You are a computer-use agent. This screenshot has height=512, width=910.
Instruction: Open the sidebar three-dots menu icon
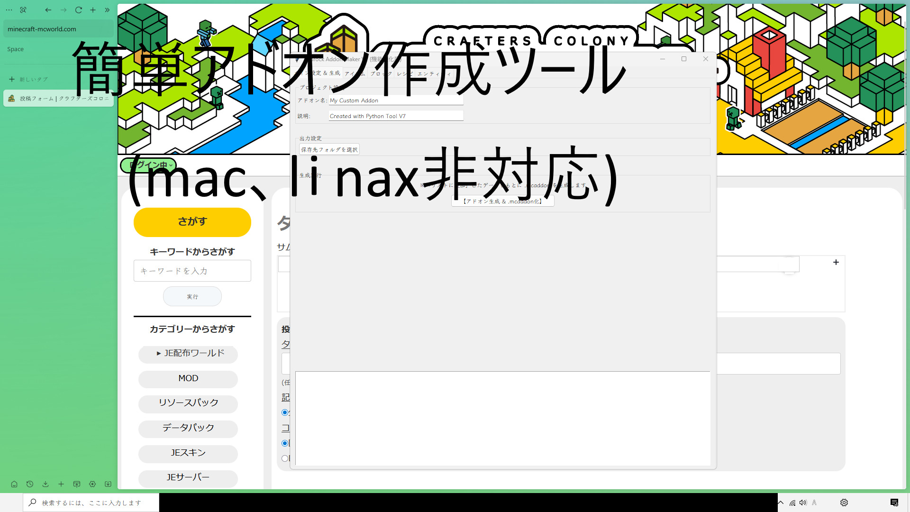point(9,10)
